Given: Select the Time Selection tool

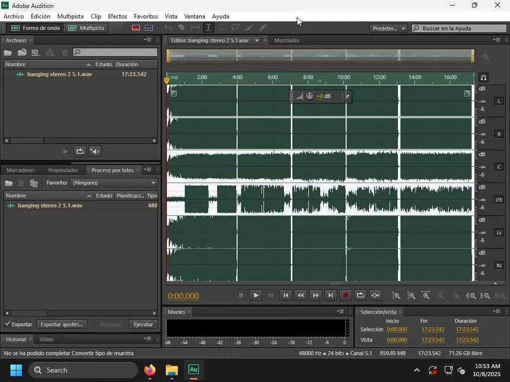Looking at the screenshot, I should pyautogui.click(x=208, y=28).
